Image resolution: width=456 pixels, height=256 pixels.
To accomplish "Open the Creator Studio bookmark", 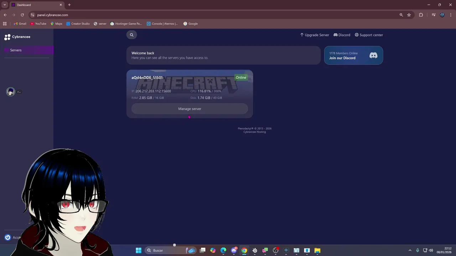I will (x=78, y=24).
